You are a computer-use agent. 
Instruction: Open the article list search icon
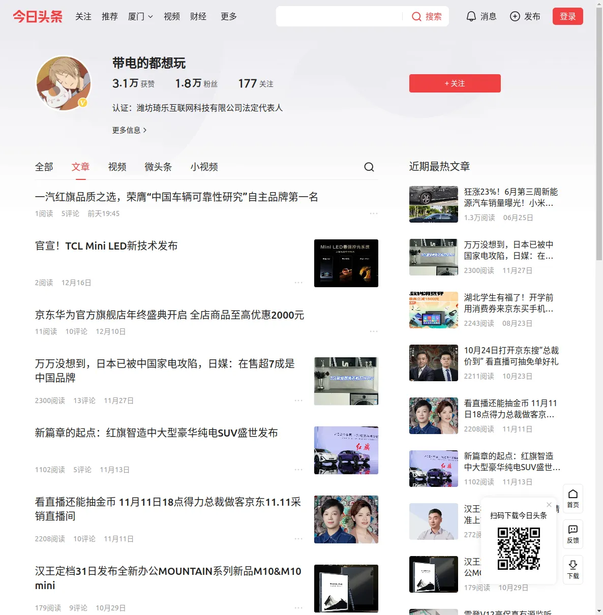[x=369, y=167]
